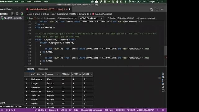Open Nombre column filter dropdown
The width and height of the screenshot is (199, 112).
58,74
